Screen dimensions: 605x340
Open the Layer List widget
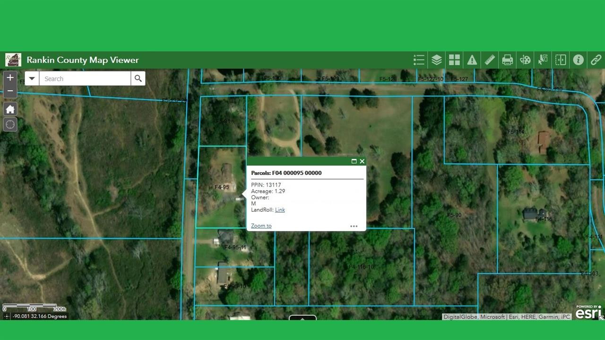[x=437, y=60]
